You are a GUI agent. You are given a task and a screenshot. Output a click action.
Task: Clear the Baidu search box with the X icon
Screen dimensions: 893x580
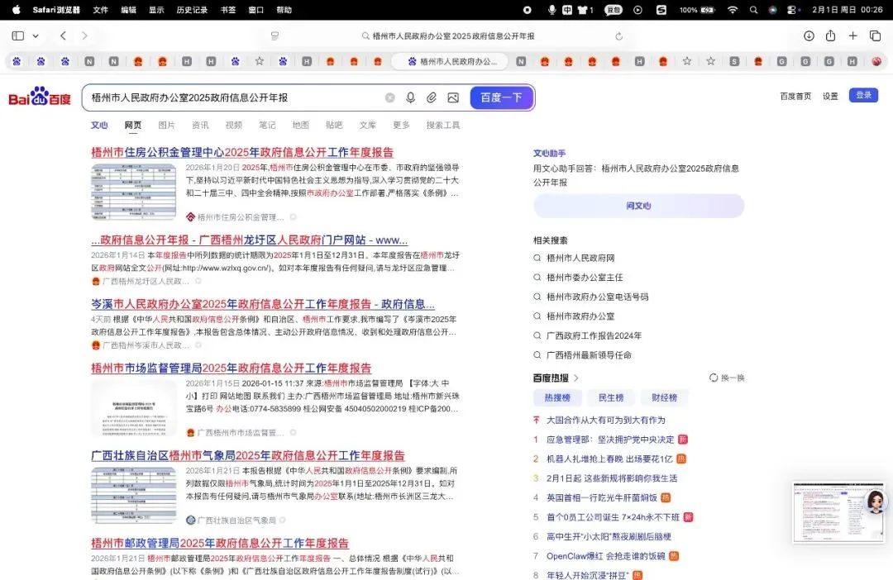pos(390,97)
